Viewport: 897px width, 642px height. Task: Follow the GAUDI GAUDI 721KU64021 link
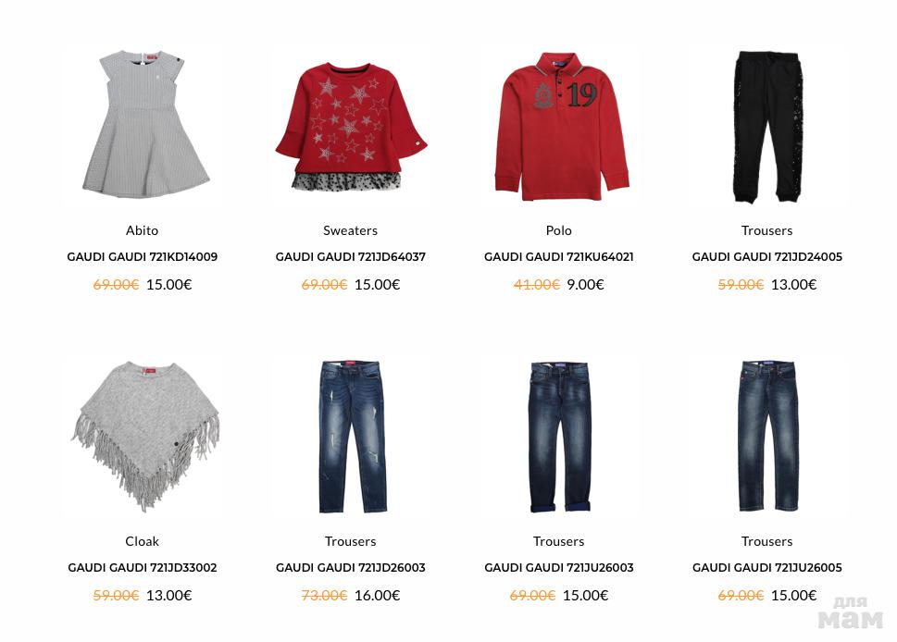(x=558, y=257)
